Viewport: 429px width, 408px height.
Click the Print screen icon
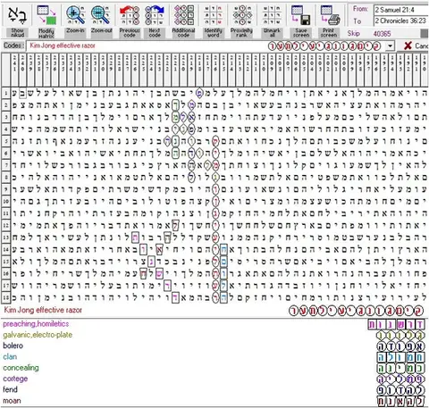point(330,15)
